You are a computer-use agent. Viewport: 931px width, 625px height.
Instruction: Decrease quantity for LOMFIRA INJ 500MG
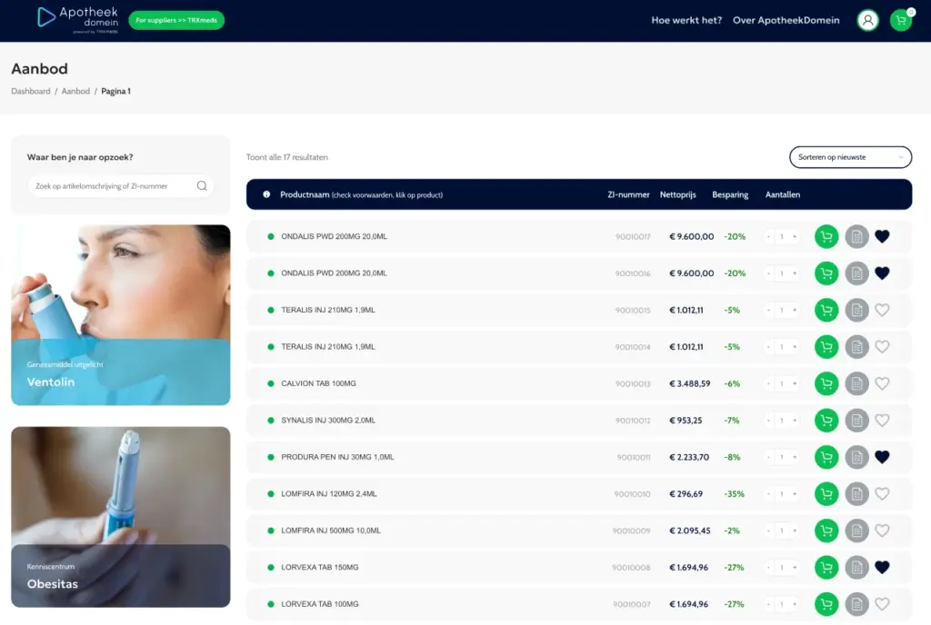[769, 531]
